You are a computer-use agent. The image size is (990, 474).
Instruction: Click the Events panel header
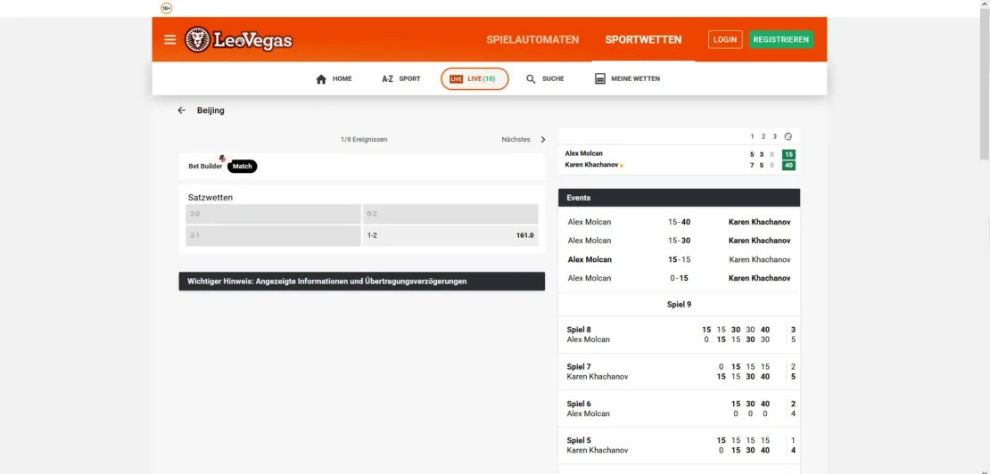click(679, 197)
